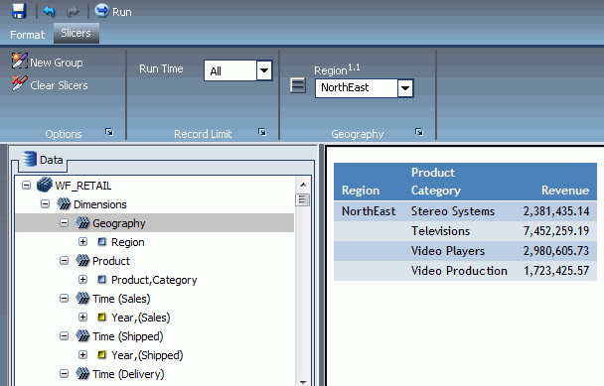Open the Run Time dropdown arrow

264,70
